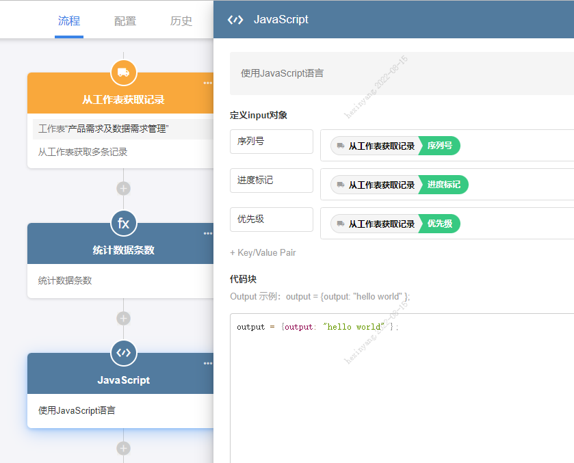574x463 pixels.
Task: Click the JavaScript panel header code icon
Action: coord(235,20)
